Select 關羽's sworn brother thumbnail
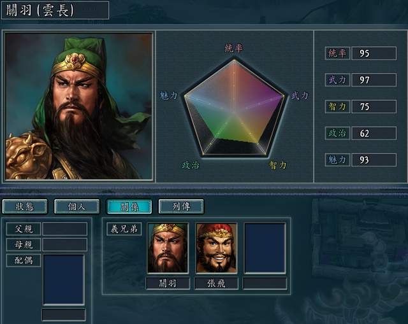This screenshot has height=324, width=408. click(x=168, y=248)
